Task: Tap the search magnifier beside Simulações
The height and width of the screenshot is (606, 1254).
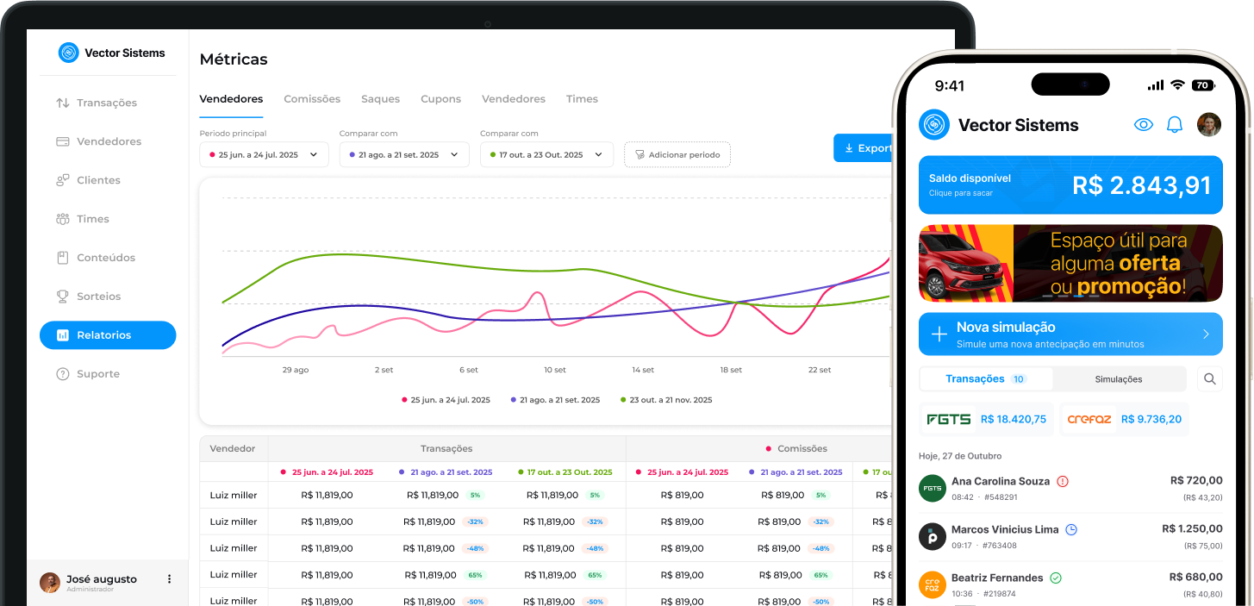Action: (x=1210, y=378)
